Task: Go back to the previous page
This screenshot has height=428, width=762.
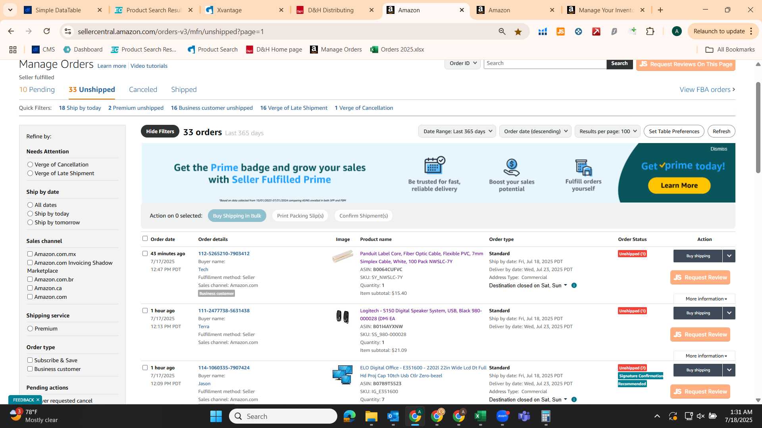Action: click(x=11, y=31)
